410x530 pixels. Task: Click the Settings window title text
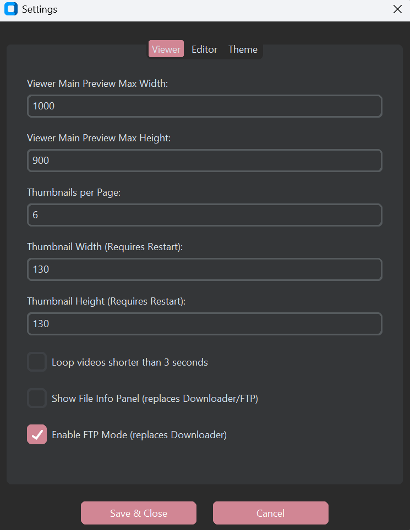[40, 9]
